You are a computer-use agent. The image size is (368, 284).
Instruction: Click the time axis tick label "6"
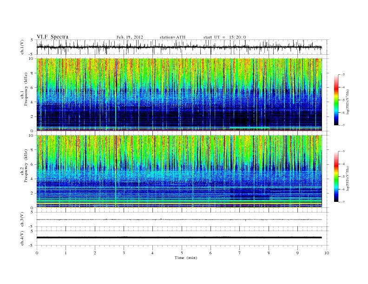[210, 253]
